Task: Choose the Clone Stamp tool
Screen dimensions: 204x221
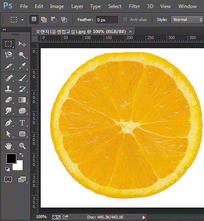Action: click(8, 89)
